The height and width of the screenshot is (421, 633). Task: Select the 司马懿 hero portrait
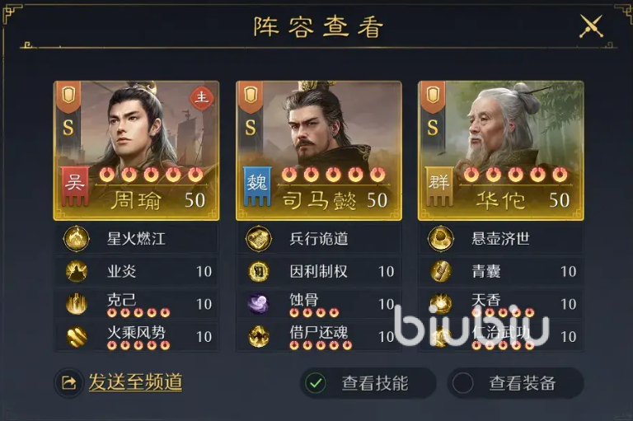(x=319, y=151)
